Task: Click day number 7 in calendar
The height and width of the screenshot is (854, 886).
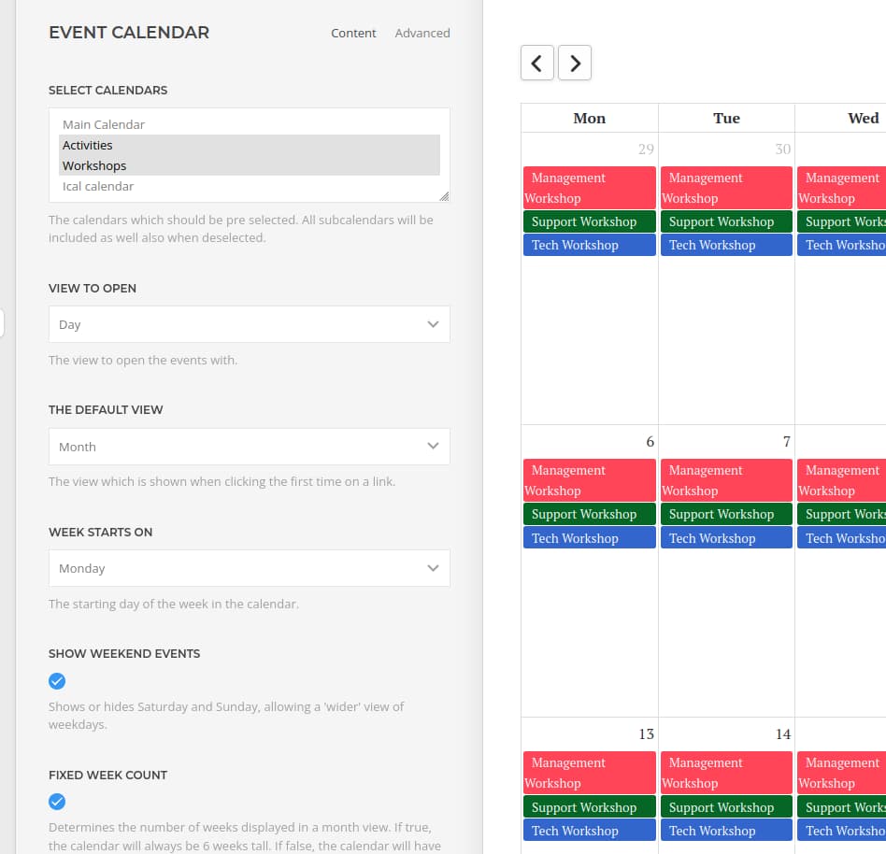Action: (787, 442)
